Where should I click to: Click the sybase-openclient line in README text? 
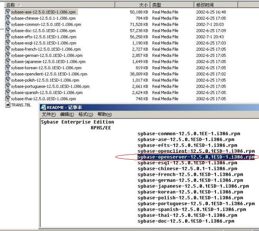click(196, 151)
